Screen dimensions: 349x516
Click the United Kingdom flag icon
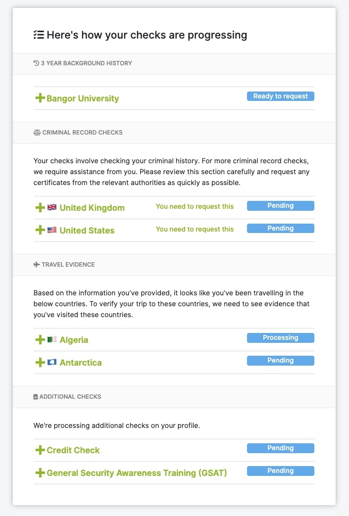52,207
